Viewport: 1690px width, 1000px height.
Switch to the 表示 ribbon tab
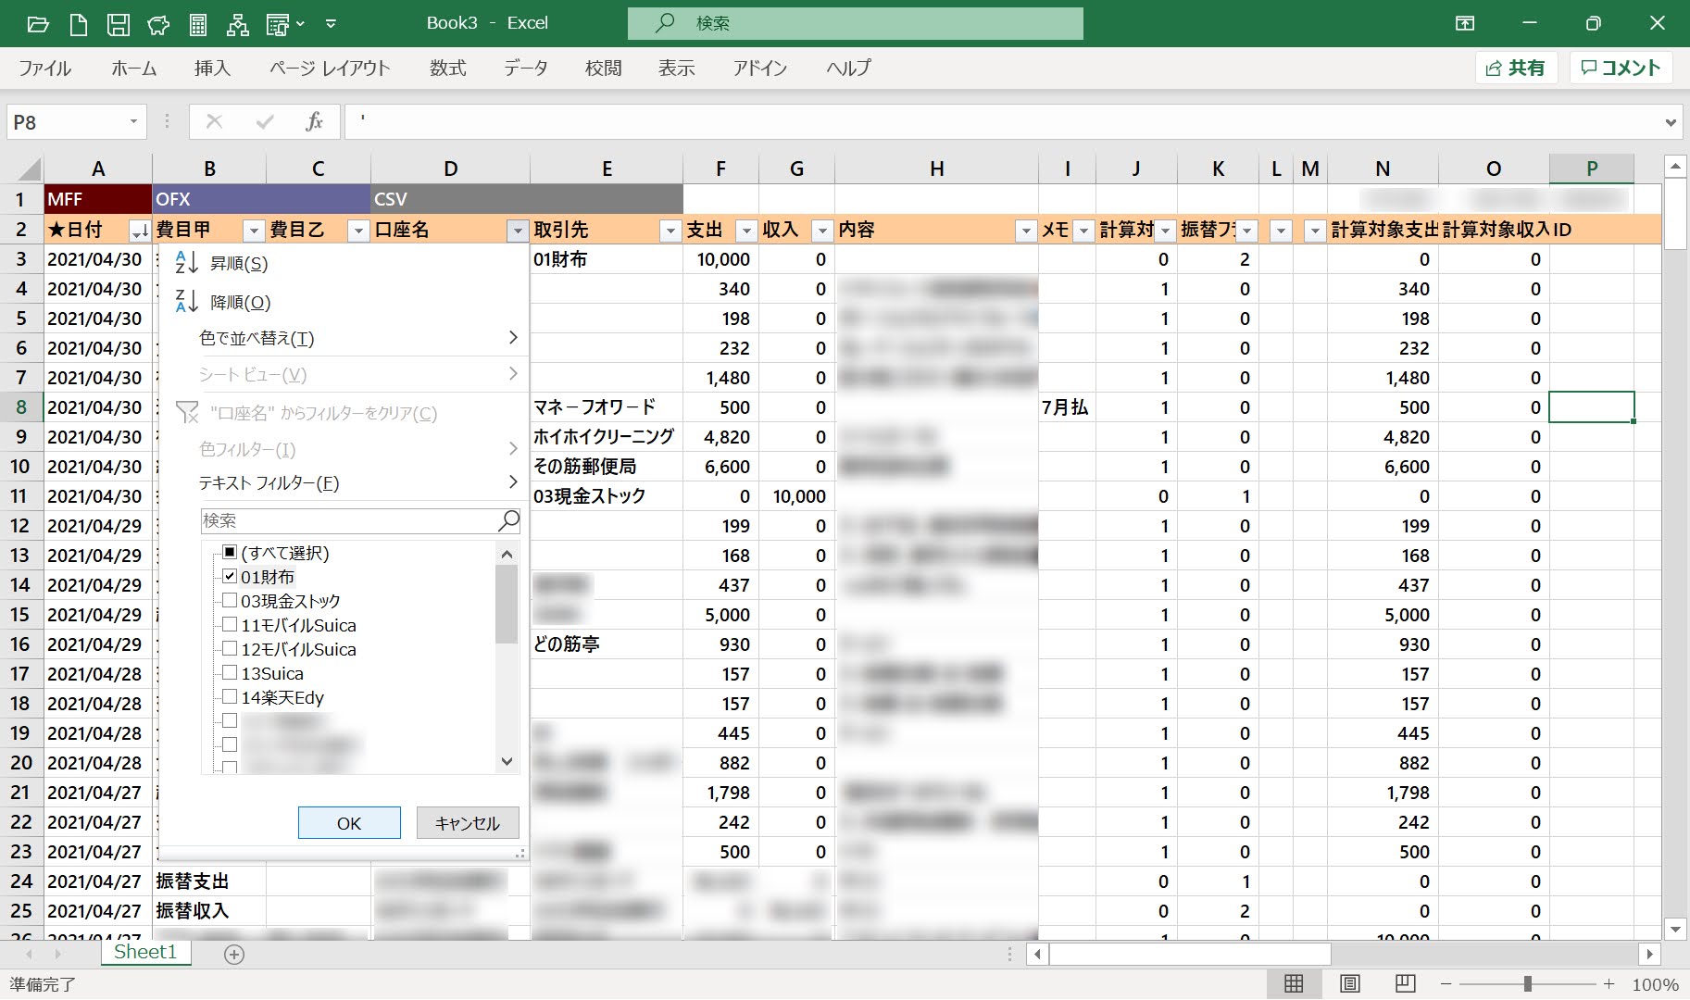pos(677,68)
